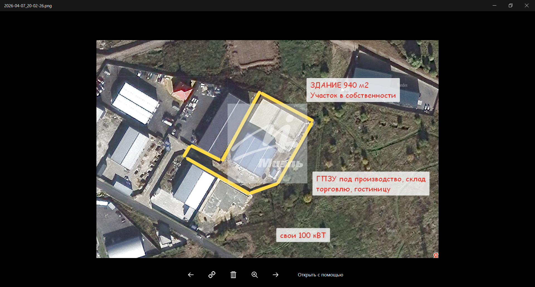Go to the previous image arrow
Viewport: 535px width, 287px height.
(x=191, y=275)
